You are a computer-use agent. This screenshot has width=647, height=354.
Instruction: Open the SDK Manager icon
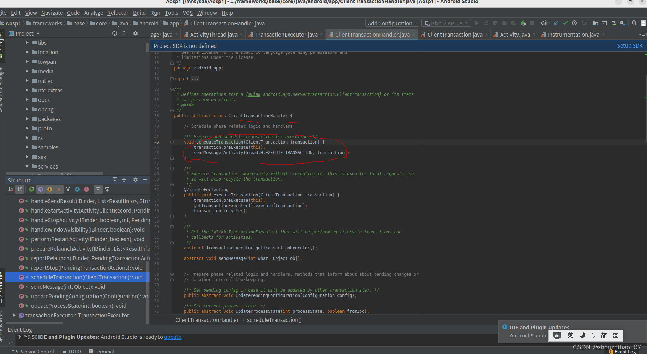623,23
